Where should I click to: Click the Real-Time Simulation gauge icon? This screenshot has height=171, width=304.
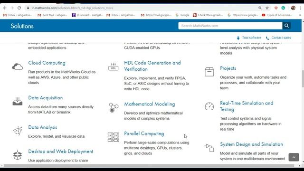point(209,106)
